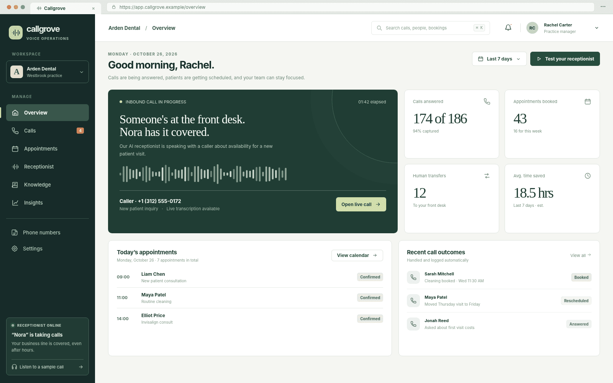Click the Overview breadcrumb label

click(x=164, y=28)
